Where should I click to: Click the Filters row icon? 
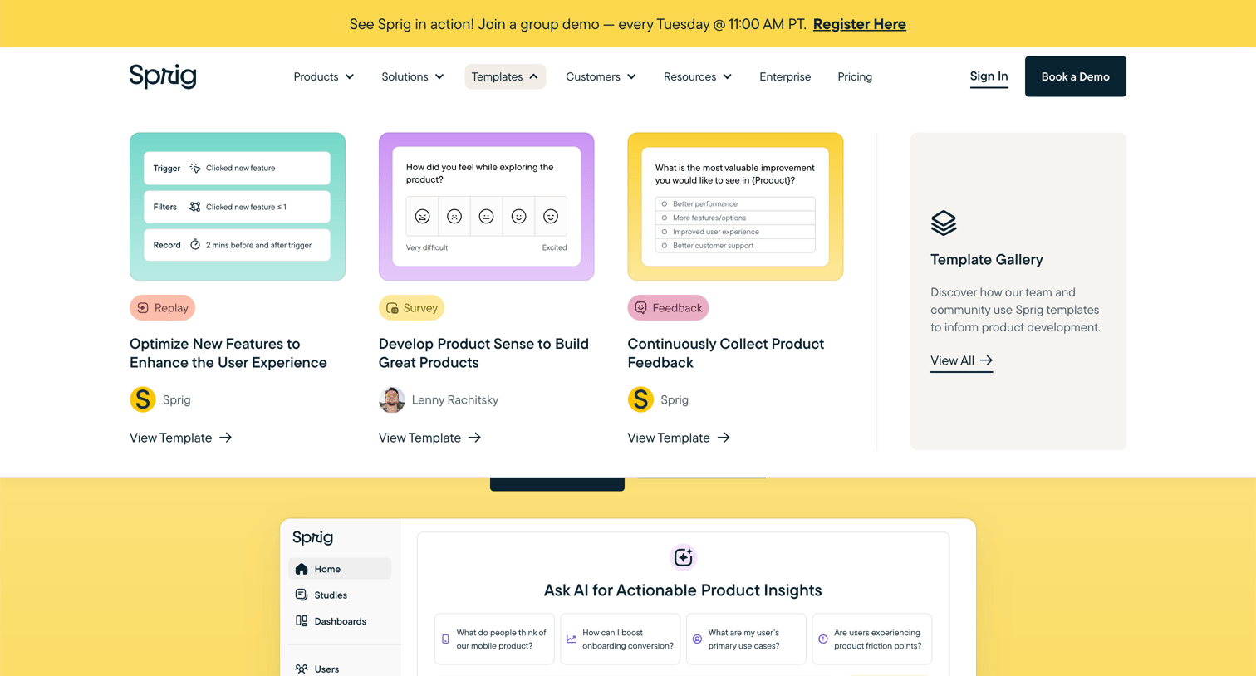point(195,207)
